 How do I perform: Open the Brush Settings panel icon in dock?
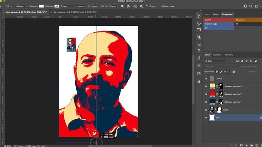click(199, 29)
